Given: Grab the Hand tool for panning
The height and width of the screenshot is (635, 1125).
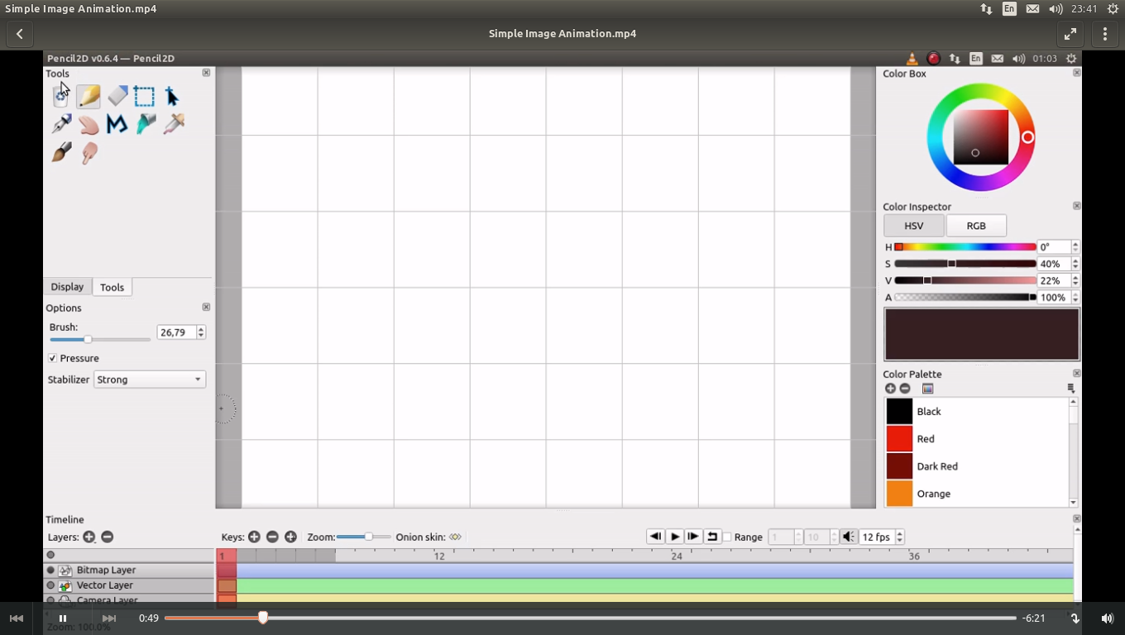Looking at the screenshot, I should [89, 124].
